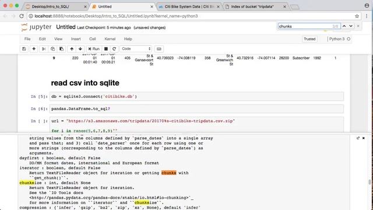Viewport: 373px width, 210px height.
Task: Close the Untitled browser tab
Action: click(152, 6)
